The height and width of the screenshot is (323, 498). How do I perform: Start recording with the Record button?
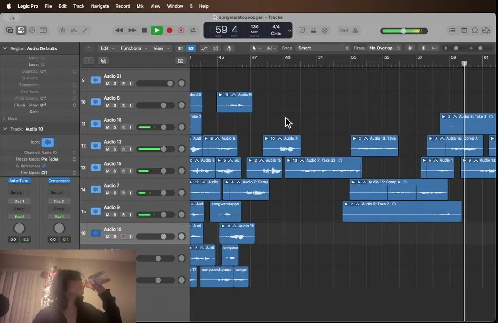[169, 31]
